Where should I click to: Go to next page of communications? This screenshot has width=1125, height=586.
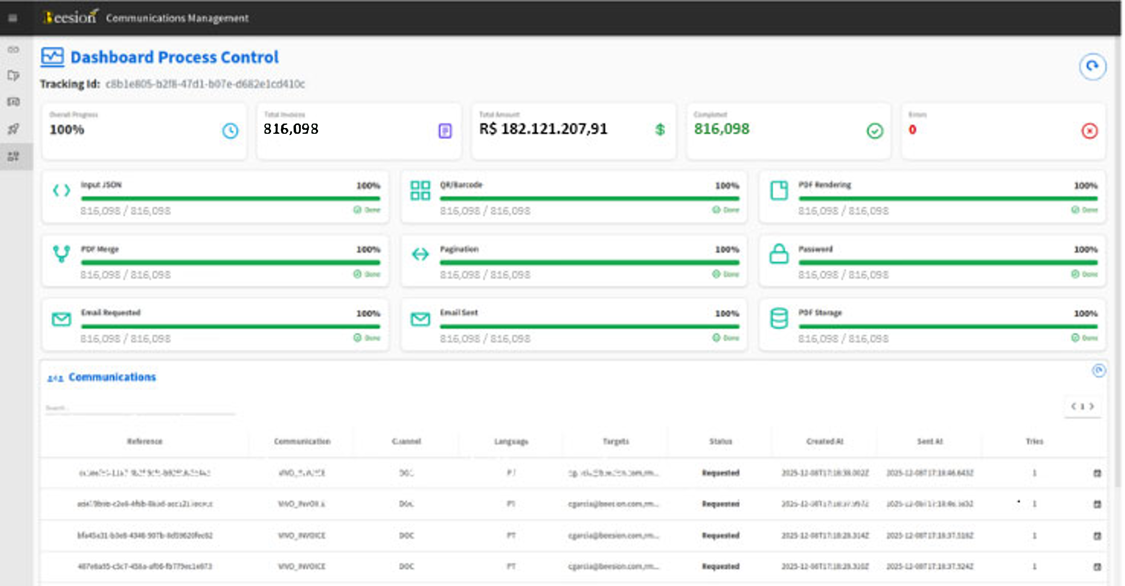(x=1092, y=406)
